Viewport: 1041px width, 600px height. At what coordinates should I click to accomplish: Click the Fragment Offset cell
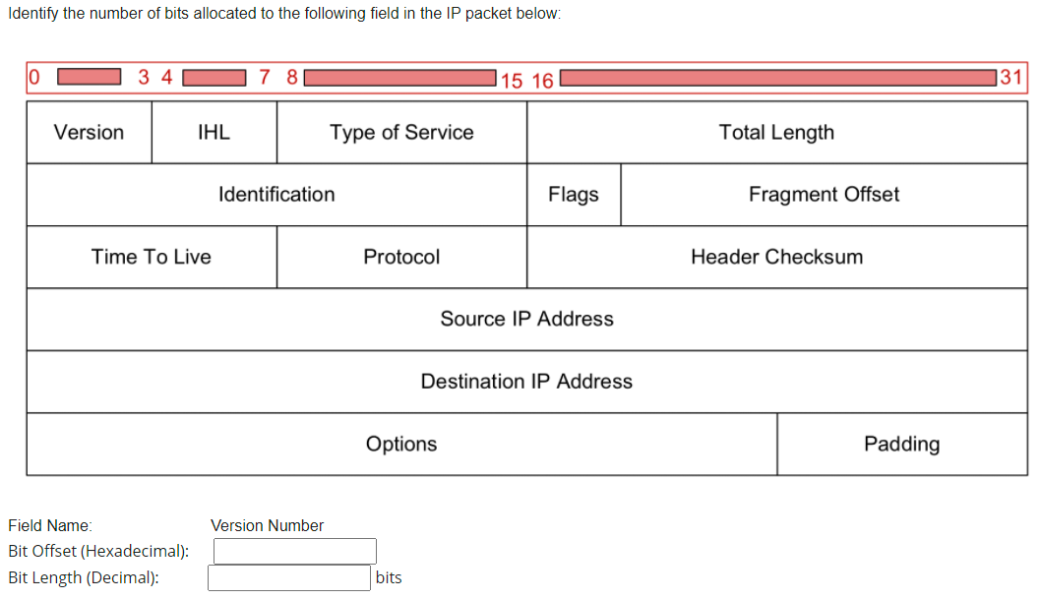[x=824, y=195]
